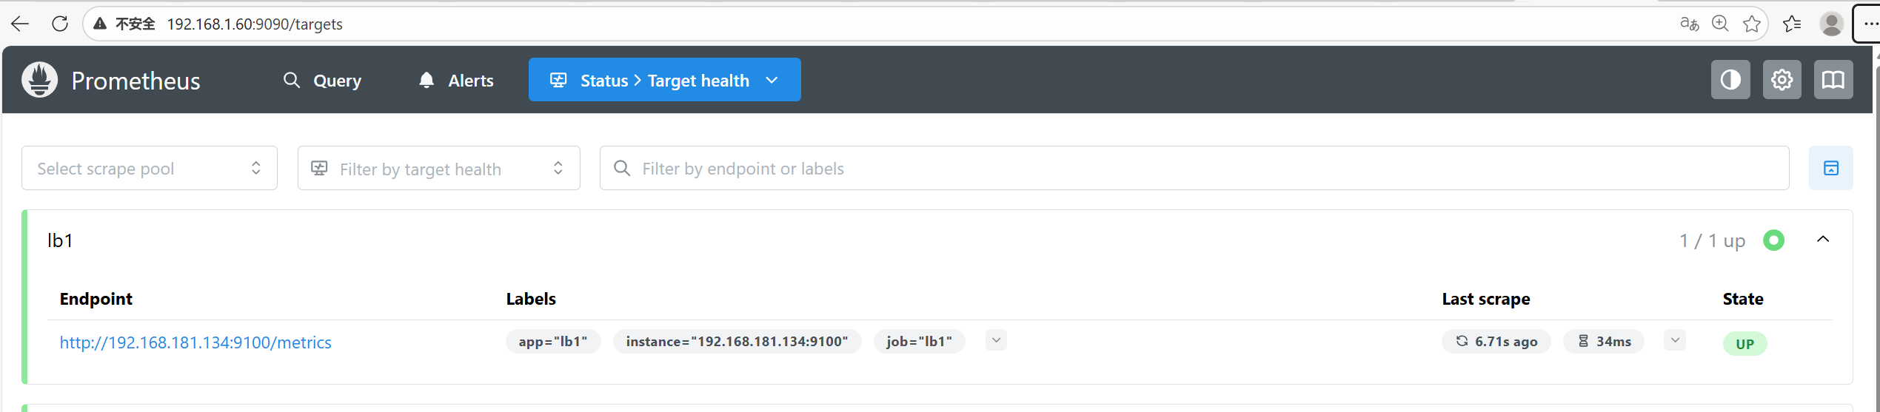Click the State column header
1880x412 pixels.
click(1743, 299)
